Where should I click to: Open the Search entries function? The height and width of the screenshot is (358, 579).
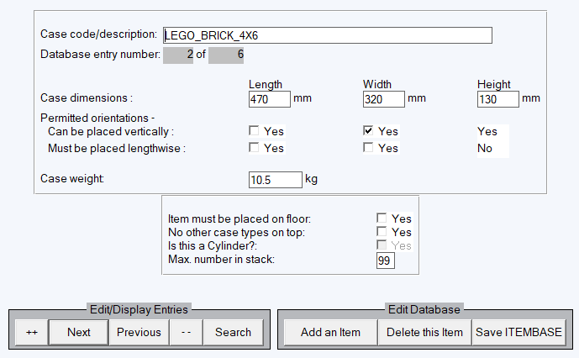[x=233, y=332]
